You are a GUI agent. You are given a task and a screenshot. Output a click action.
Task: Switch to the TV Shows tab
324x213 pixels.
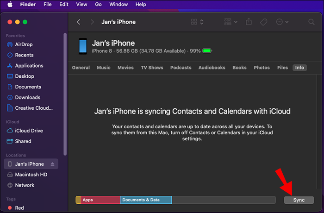point(152,68)
